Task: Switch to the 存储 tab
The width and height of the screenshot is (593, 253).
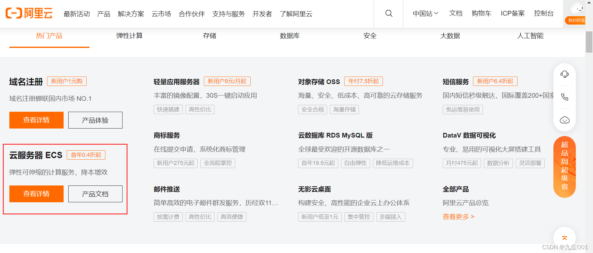Action: coord(210,36)
